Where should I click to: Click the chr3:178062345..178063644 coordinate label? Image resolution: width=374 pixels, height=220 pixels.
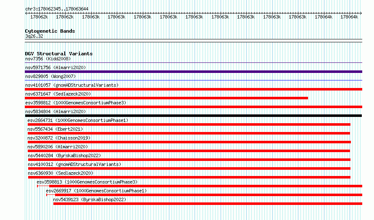click(x=57, y=9)
